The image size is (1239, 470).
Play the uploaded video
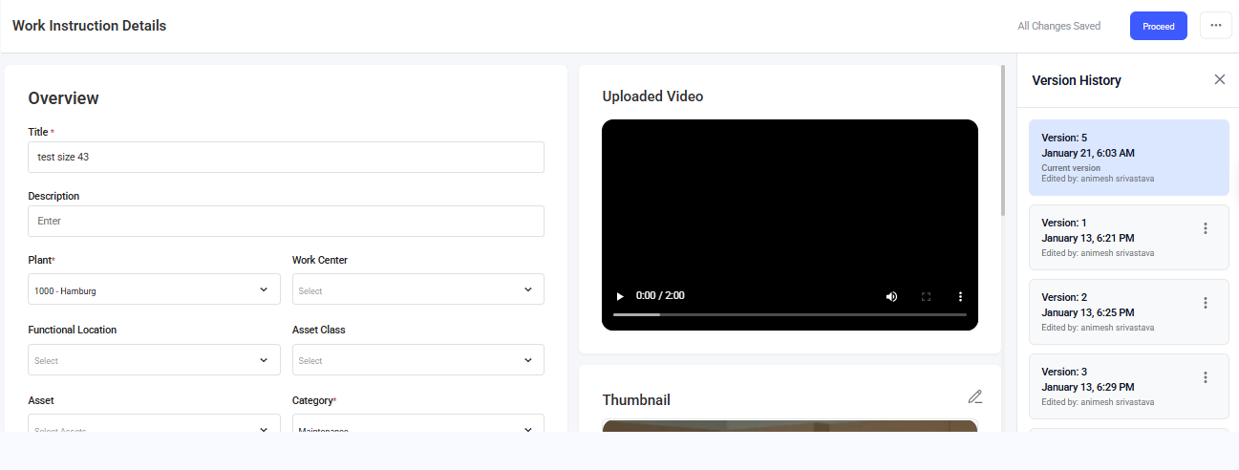620,296
